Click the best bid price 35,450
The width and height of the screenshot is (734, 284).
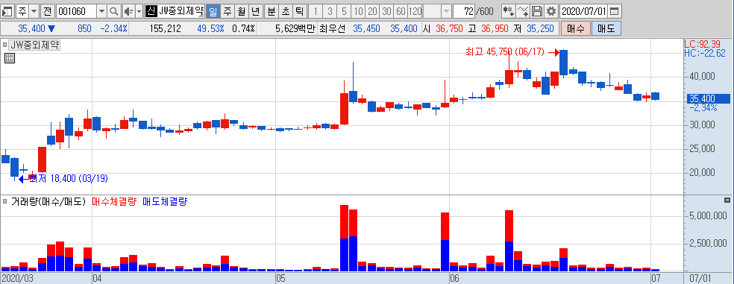(366, 28)
